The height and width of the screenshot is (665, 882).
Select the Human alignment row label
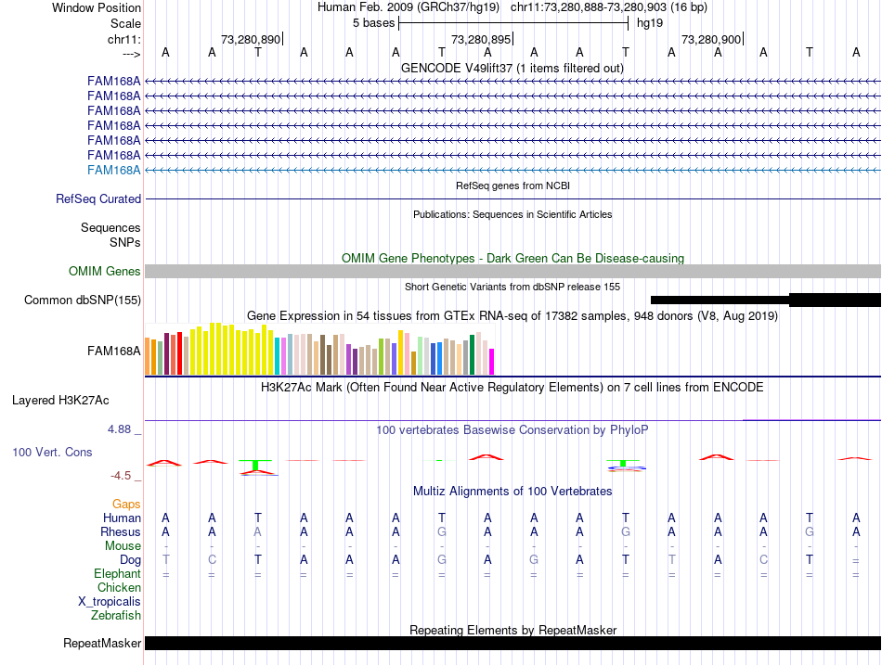click(122, 518)
